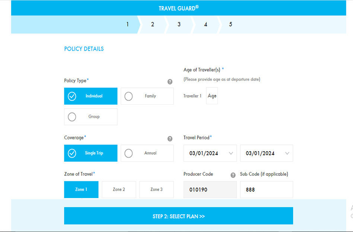The width and height of the screenshot is (353, 232).
Task: Select Zone 3 travel zone
Action: (x=156, y=190)
